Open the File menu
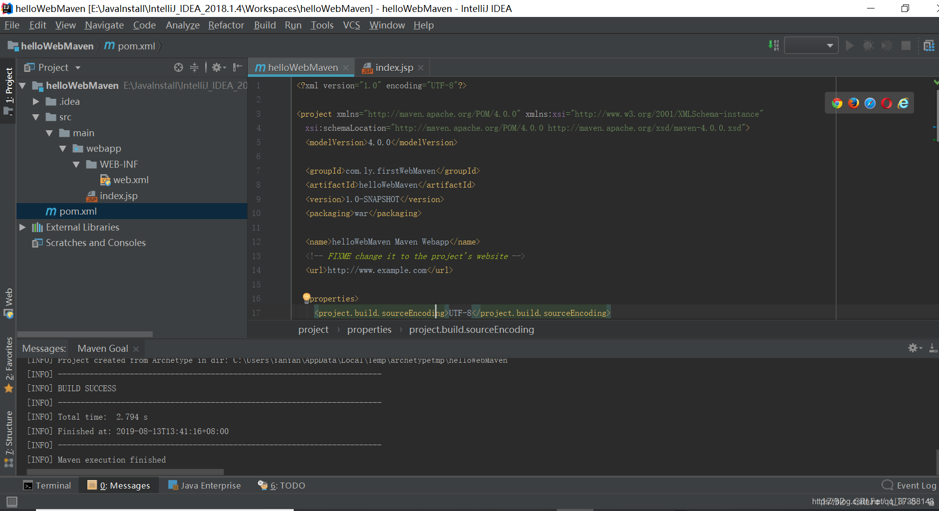Screen dimensions: 939x511 (x=12, y=25)
